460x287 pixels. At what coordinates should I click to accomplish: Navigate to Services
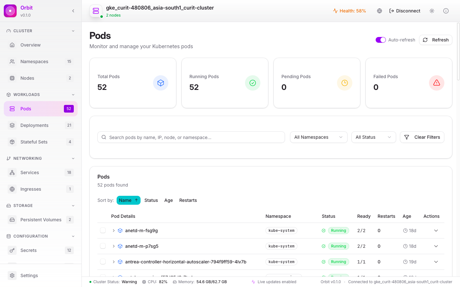pyautogui.click(x=41, y=173)
